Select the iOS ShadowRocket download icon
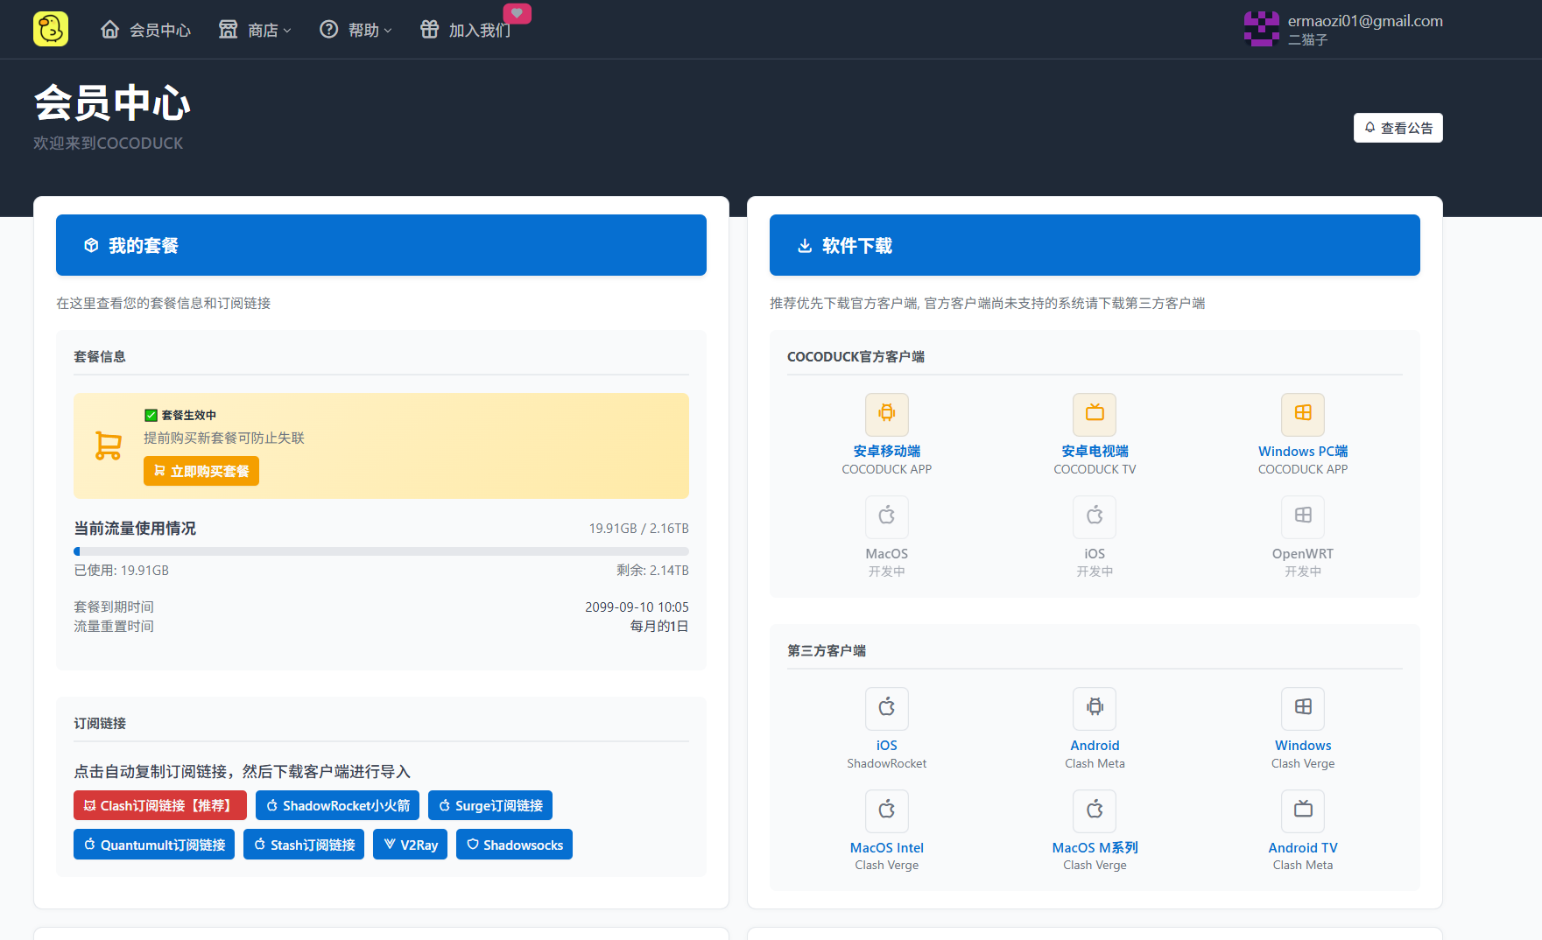This screenshot has height=940, width=1542. [886, 708]
